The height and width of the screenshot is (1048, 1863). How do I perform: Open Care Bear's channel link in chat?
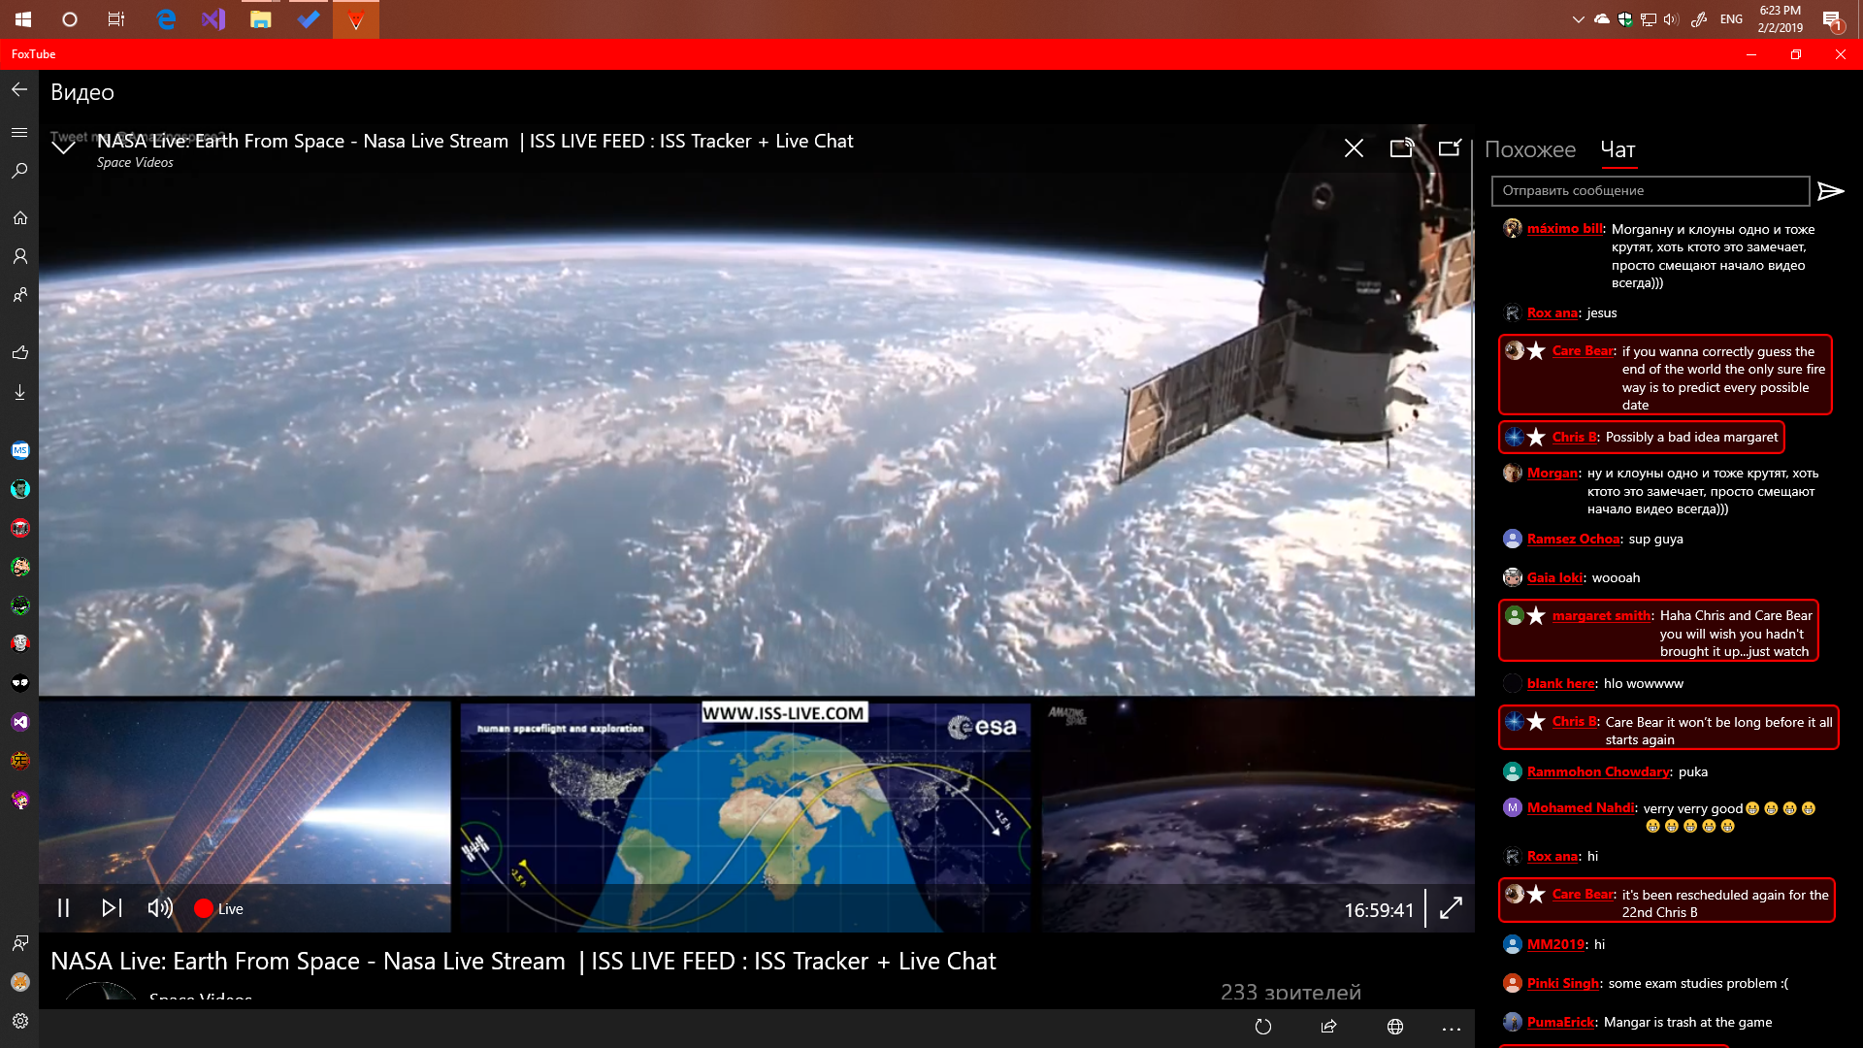pyautogui.click(x=1583, y=351)
